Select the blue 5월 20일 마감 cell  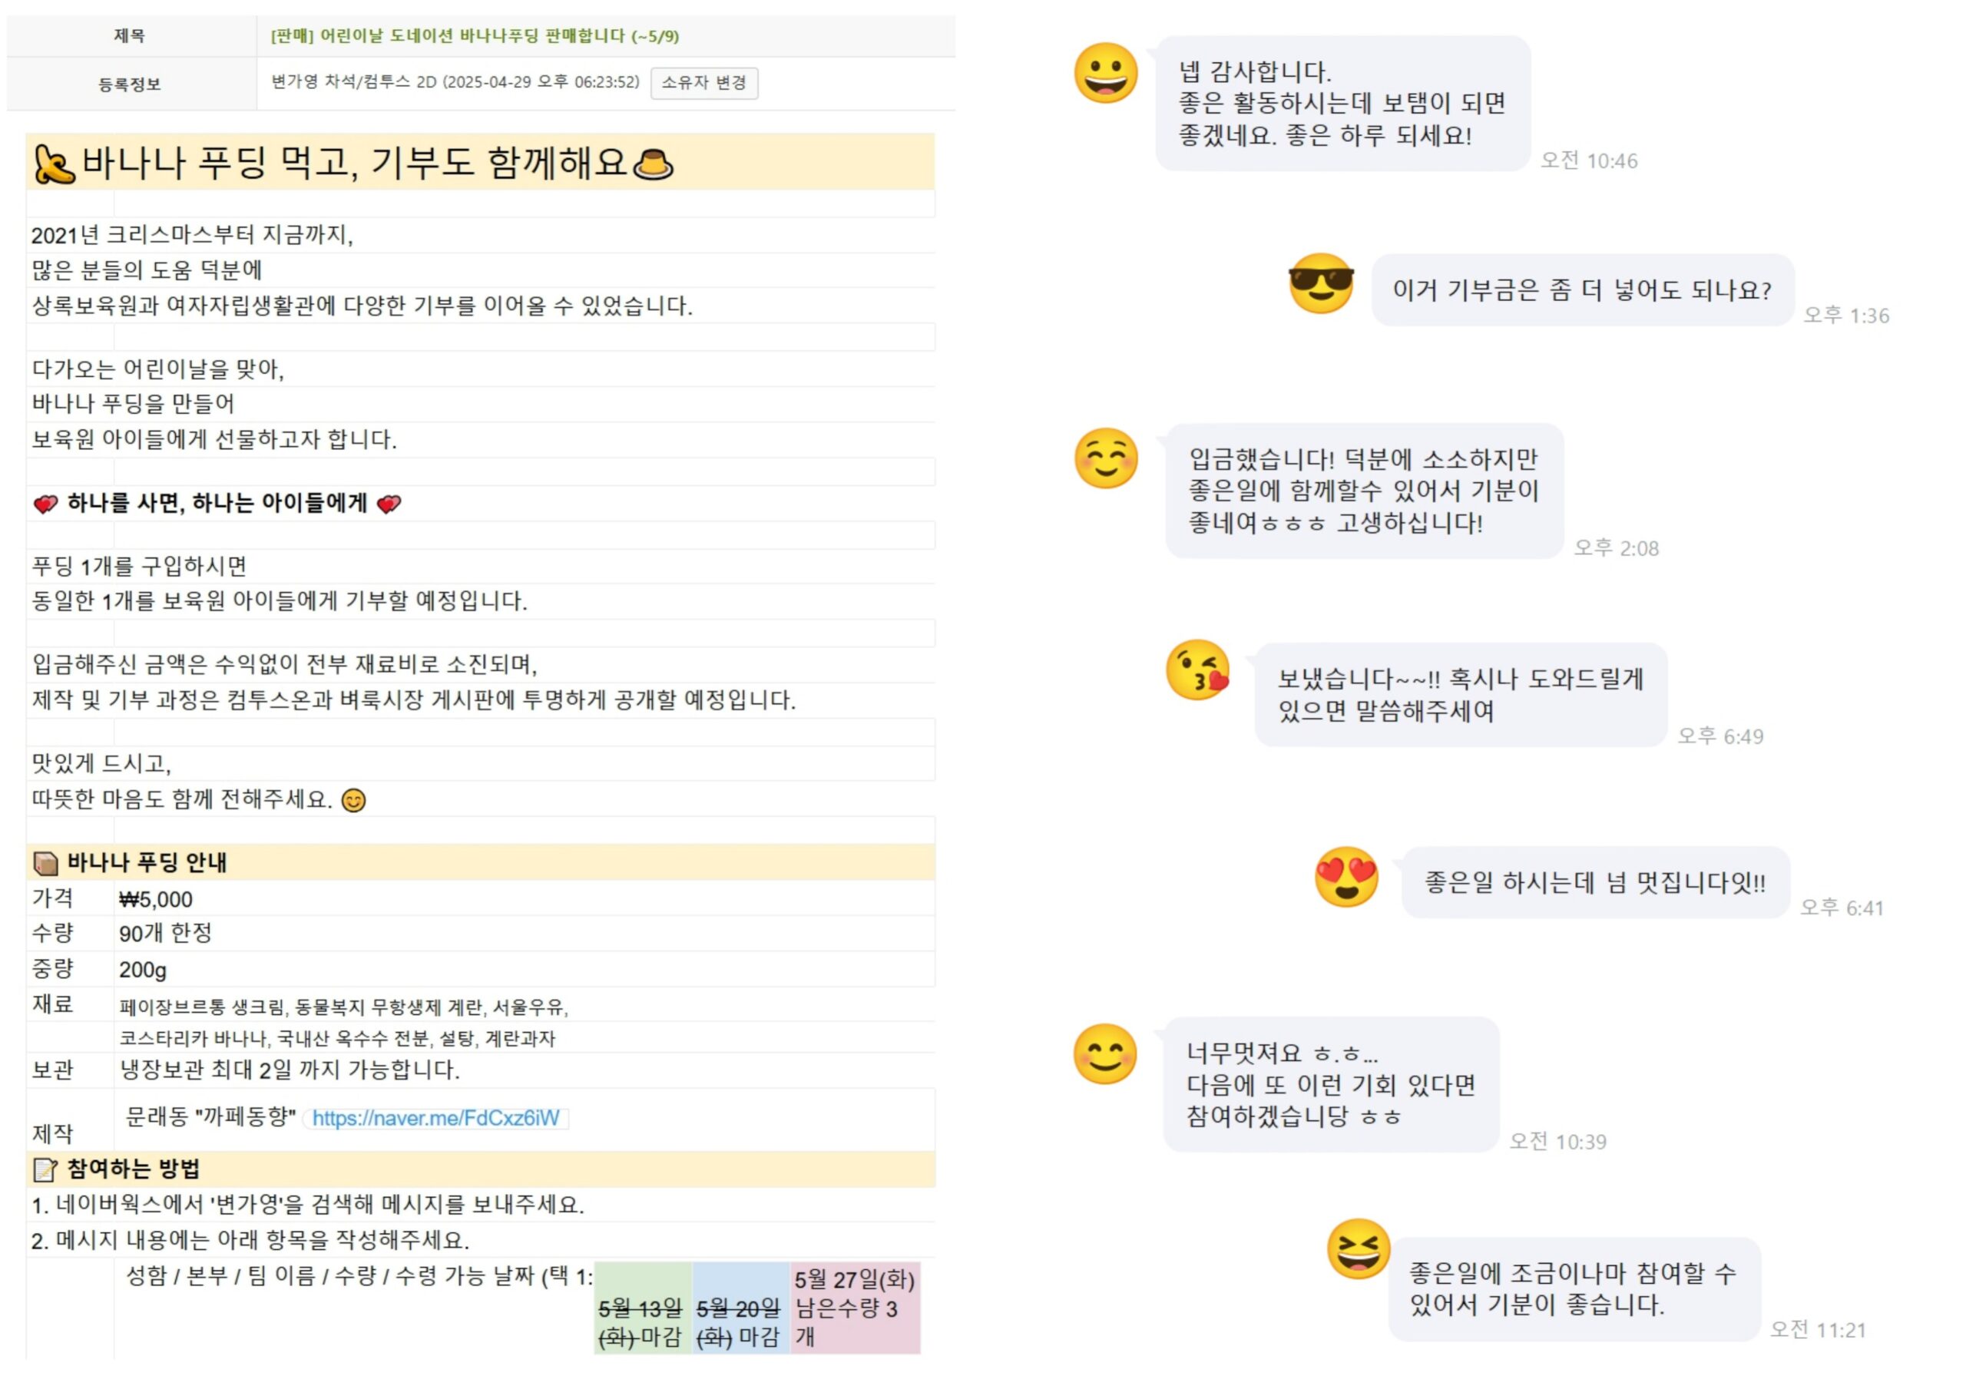click(740, 1307)
